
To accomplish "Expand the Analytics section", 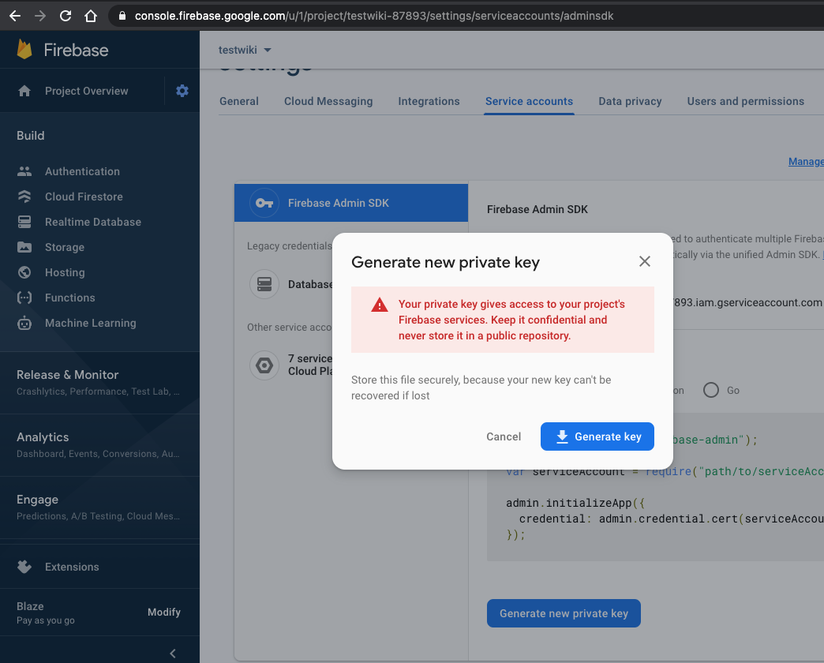I will click(x=99, y=444).
